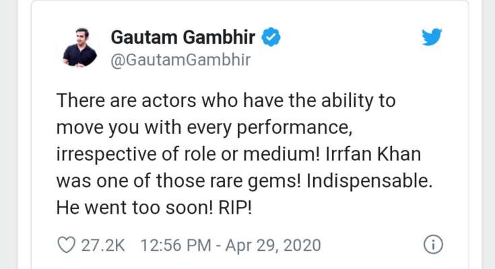The height and width of the screenshot is (269, 495).
Task: Click the line "move you with every performance"
Action: click(204, 128)
